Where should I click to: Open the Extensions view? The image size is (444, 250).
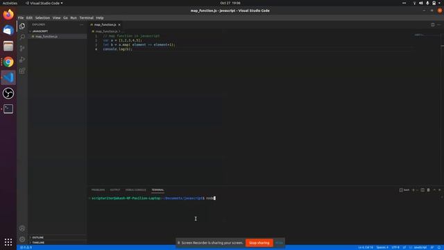(x=22, y=71)
